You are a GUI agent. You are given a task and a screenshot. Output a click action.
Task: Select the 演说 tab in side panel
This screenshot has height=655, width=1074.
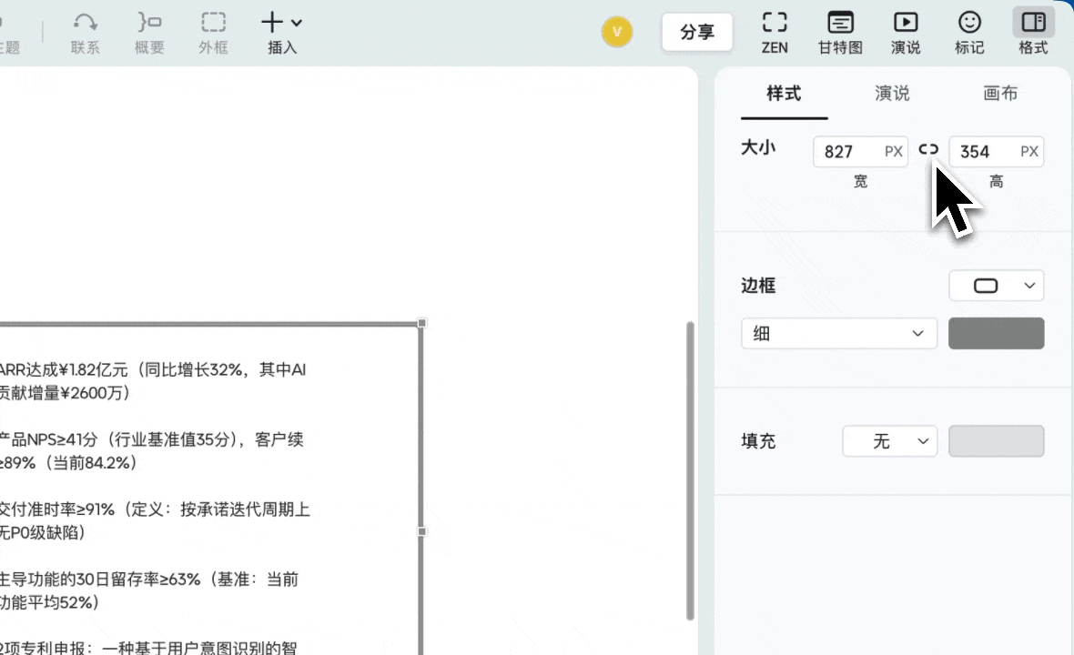tap(891, 93)
